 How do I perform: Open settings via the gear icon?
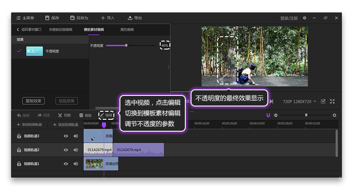tap(304, 18)
